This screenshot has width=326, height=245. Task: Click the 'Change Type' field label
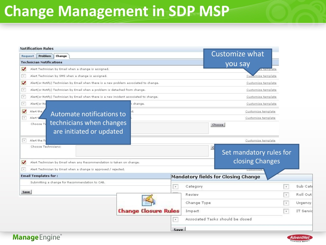pyautogui.click(x=198, y=203)
